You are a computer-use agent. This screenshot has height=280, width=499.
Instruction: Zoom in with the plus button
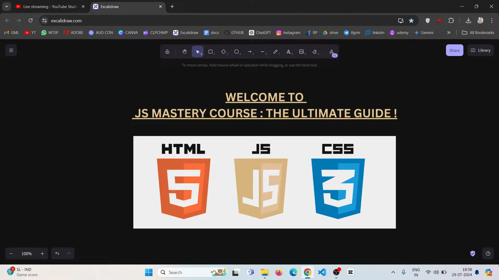pos(42,254)
